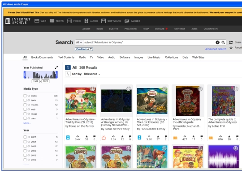The width and height of the screenshot is (242, 181).
Task: Check the image media type checkbox
Action: coord(25,114)
